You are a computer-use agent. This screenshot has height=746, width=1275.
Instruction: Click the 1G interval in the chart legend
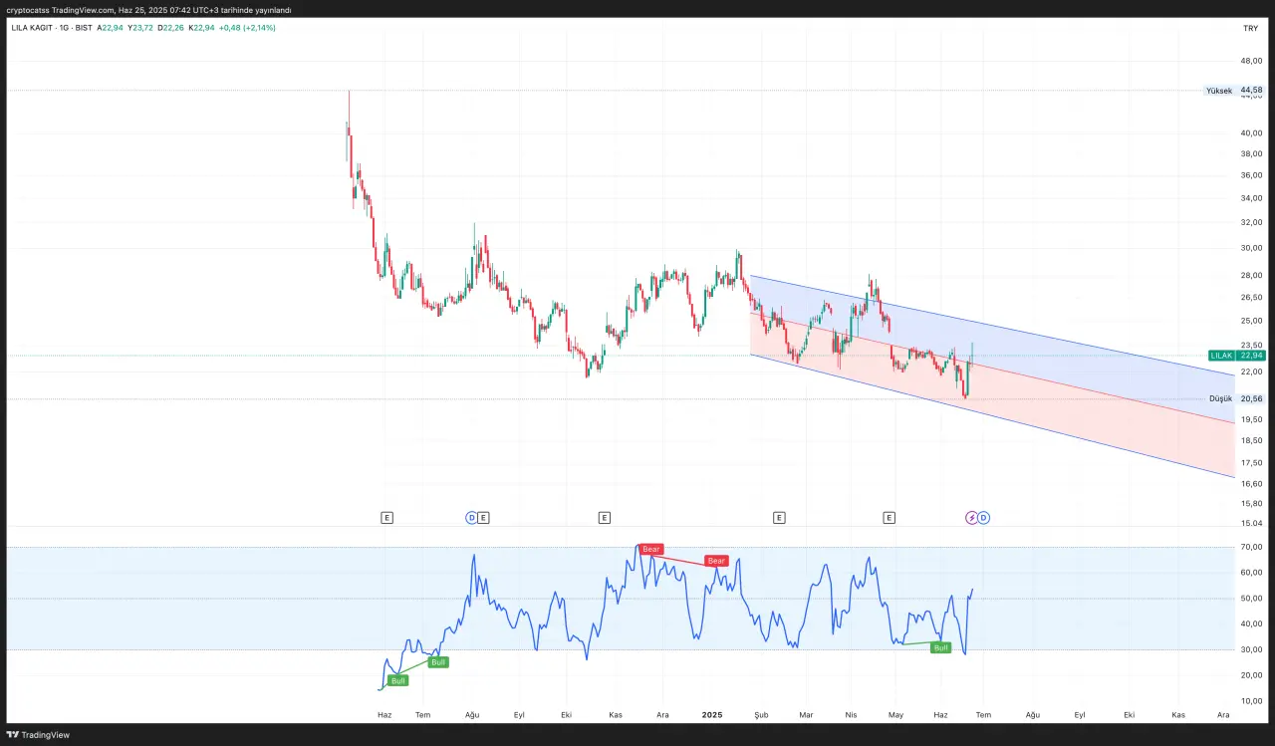[64, 28]
